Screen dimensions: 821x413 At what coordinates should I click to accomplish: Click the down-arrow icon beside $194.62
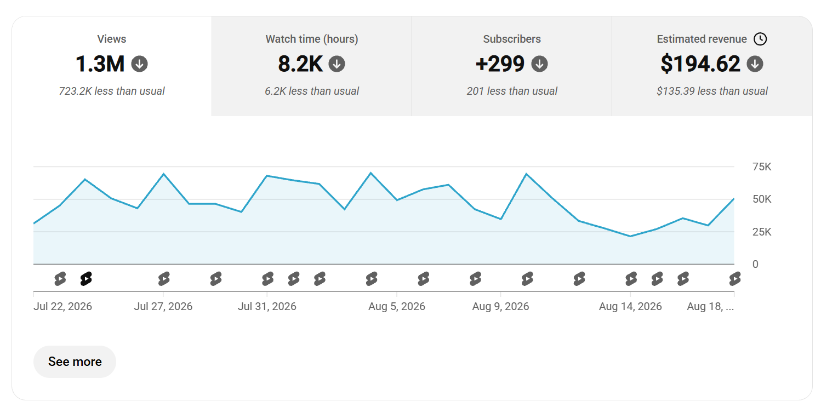pyautogui.click(x=755, y=64)
